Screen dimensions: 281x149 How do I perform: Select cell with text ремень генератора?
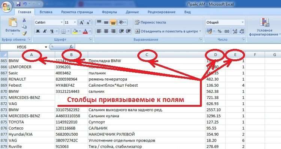point(146,79)
